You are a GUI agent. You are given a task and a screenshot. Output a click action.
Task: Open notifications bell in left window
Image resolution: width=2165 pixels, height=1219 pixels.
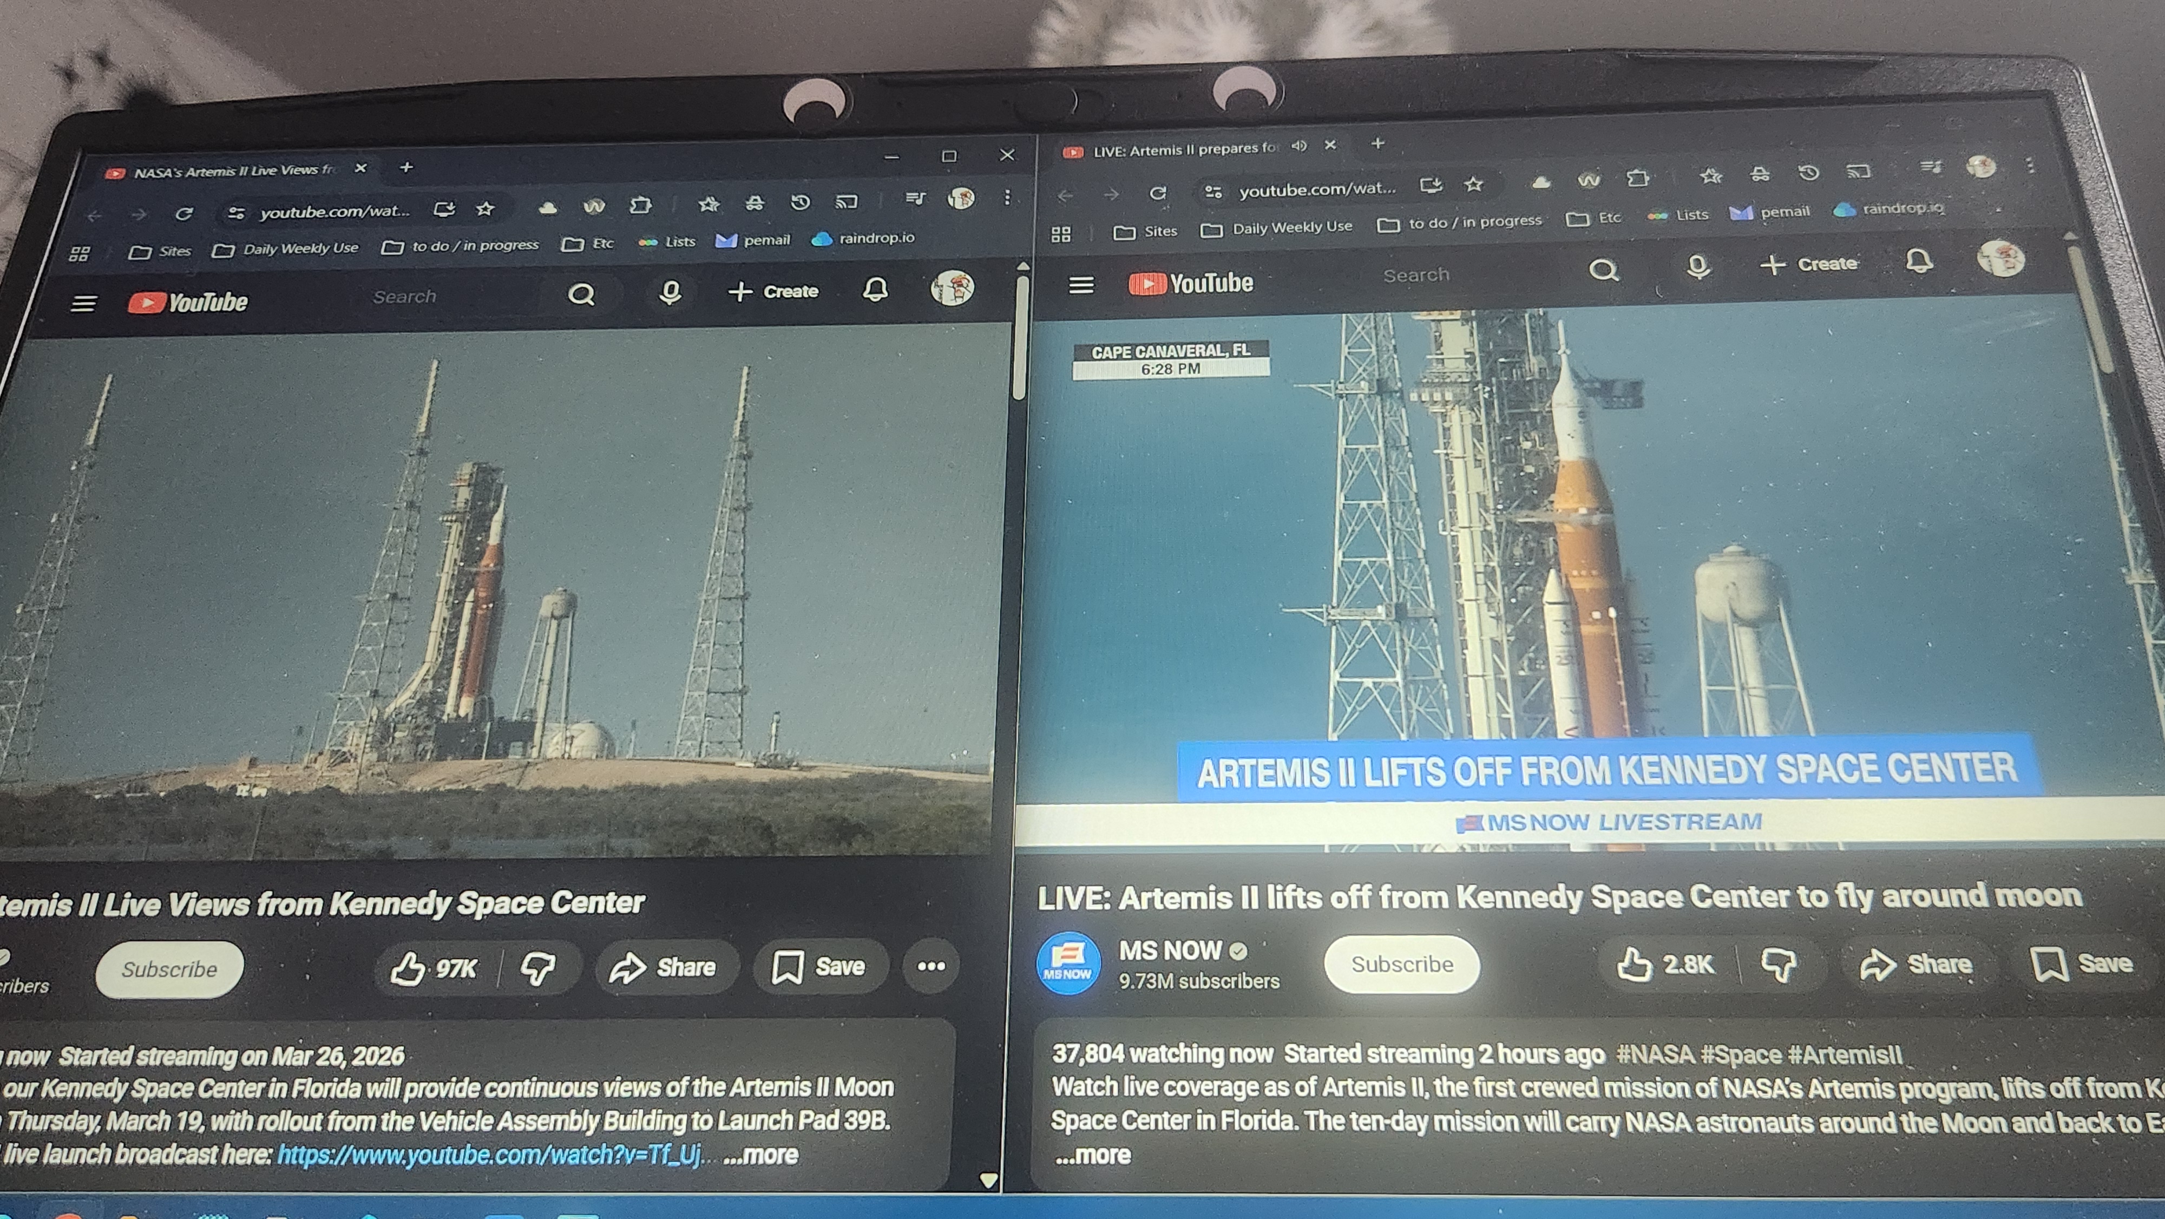(875, 290)
